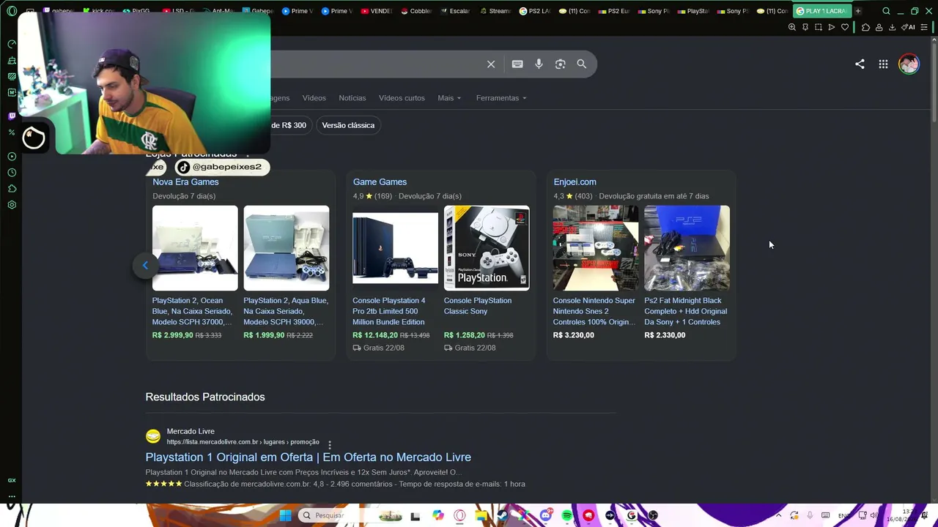
Task: Open GX Control speedometer in sidebar
Action: click(x=12, y=44)
